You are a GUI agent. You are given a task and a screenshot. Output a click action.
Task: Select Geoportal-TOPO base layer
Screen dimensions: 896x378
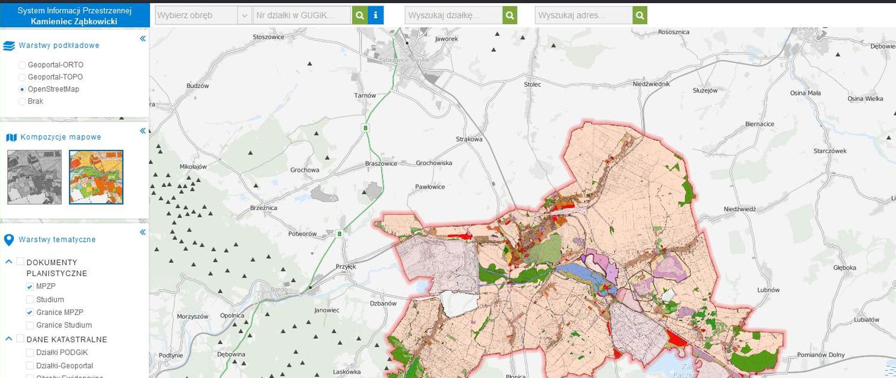pos(22,77)
